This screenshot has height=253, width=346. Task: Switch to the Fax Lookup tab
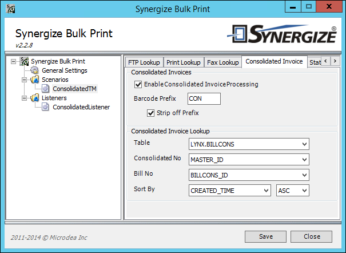click(x=223, y=62)
